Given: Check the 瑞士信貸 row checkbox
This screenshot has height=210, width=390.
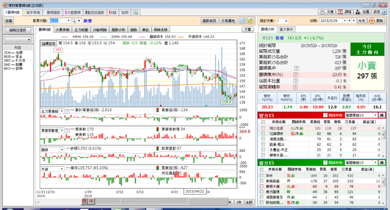Looking at the screenshot, I should (263, 129).
